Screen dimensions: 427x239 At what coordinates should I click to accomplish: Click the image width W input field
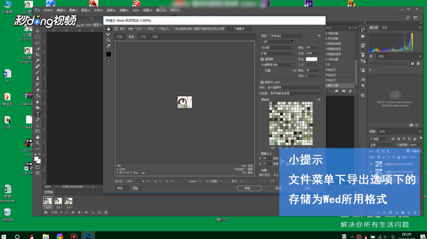(x=267, y=158)
